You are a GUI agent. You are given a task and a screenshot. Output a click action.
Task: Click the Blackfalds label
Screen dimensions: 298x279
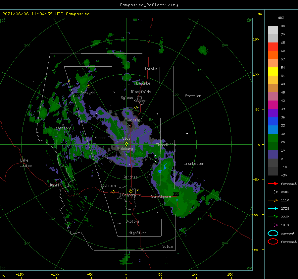click(141, 92)
